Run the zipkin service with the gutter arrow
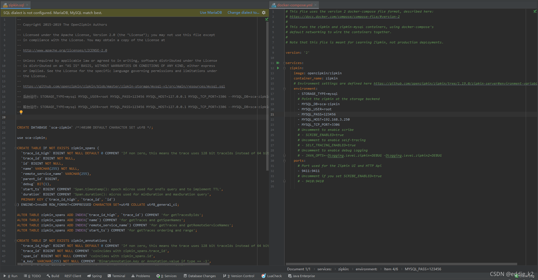538x280 pixels. pyautogui.click(x=278, y=68)
